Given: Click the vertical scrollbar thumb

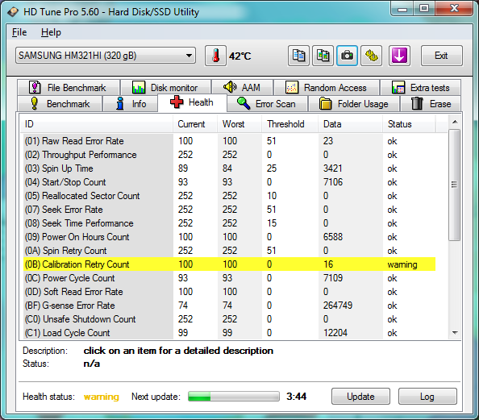Looking at the screenshot, I should [455, 185].
